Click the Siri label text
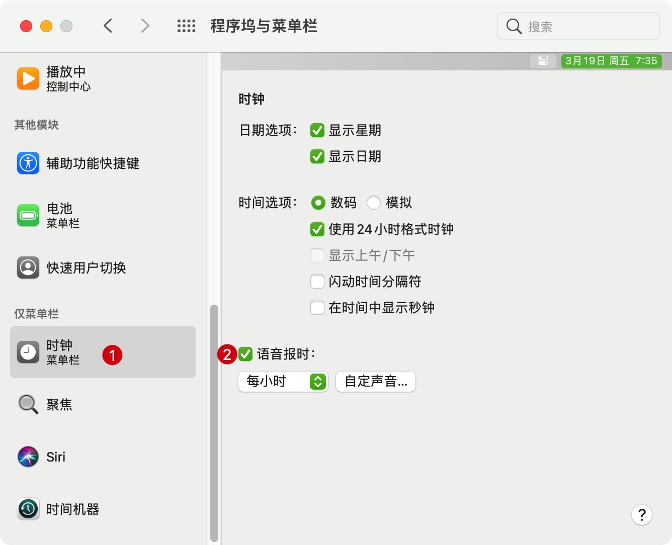 [x=56, y=457]
